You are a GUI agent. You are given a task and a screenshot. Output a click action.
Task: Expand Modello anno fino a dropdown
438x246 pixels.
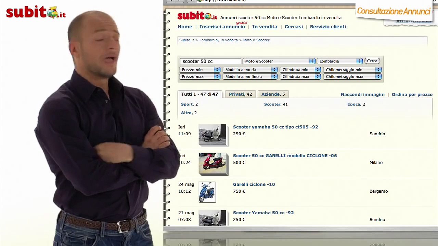(250, 77)
